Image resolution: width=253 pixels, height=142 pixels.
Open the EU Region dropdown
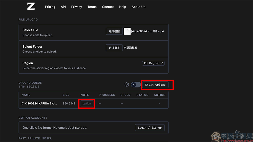[153, 63]
